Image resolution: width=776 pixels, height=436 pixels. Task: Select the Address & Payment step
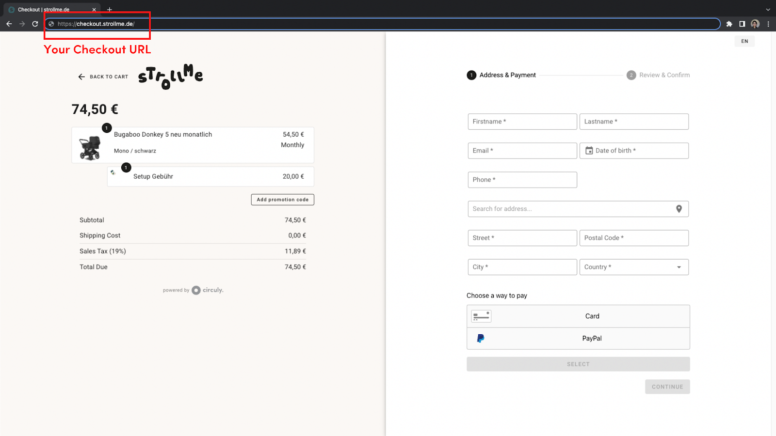501,75
